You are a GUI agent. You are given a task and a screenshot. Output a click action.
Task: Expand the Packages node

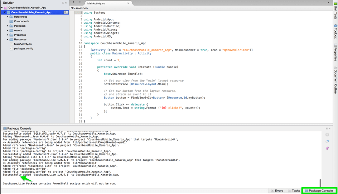7,25
